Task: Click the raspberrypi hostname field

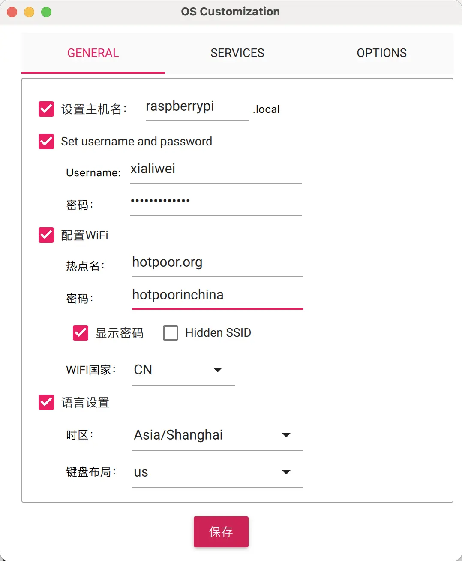Action: click(x=196, y=107)
